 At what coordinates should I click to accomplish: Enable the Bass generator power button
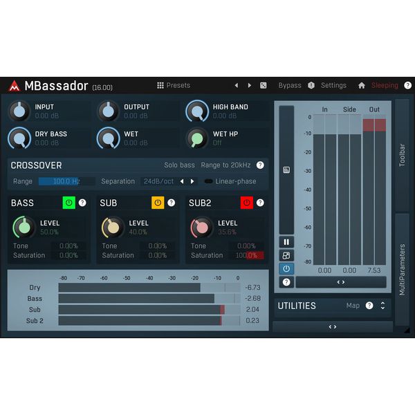click(x=68, y=203)
